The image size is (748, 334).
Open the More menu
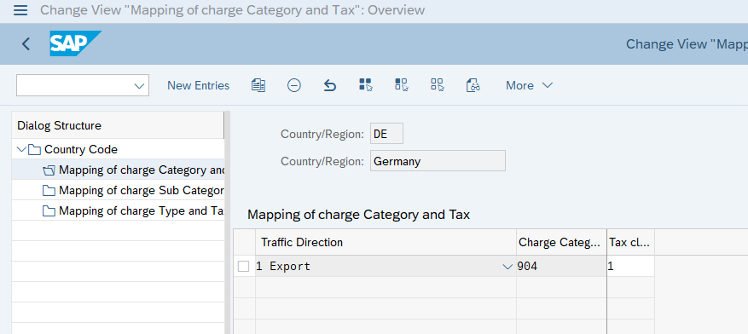pos(529,85)
